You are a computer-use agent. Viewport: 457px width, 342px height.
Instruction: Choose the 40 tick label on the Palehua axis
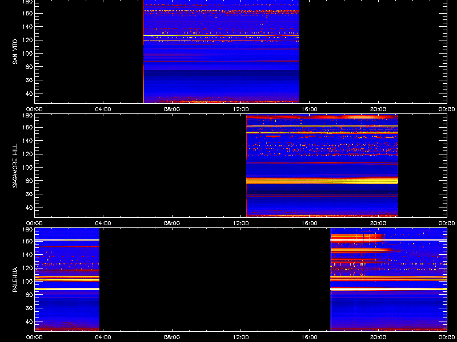(29, 321)
